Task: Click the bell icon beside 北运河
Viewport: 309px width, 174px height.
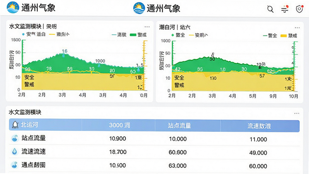Action: coord(15,125)
